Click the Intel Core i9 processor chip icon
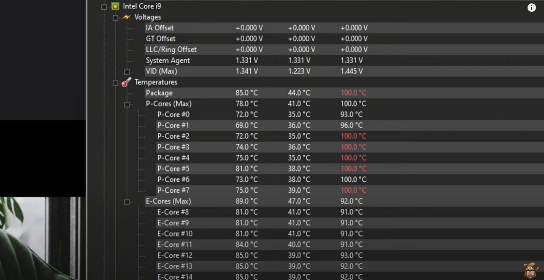 [115, 6]
